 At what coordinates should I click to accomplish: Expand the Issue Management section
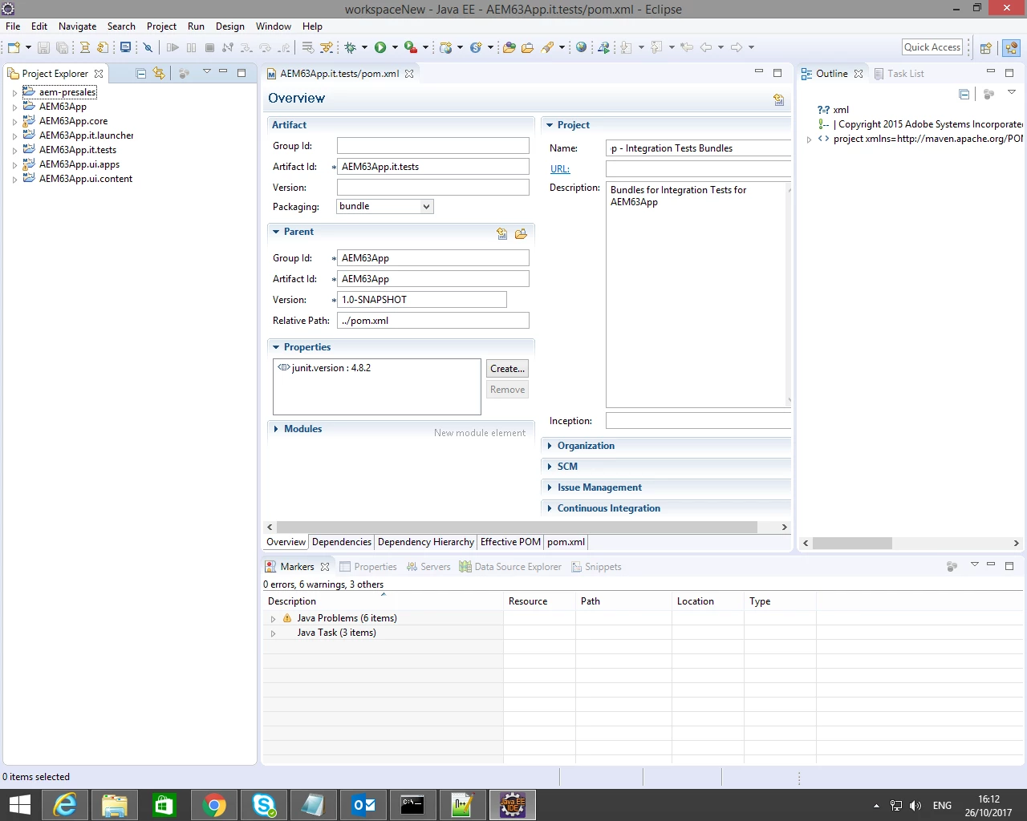click(x=550, y=487)
